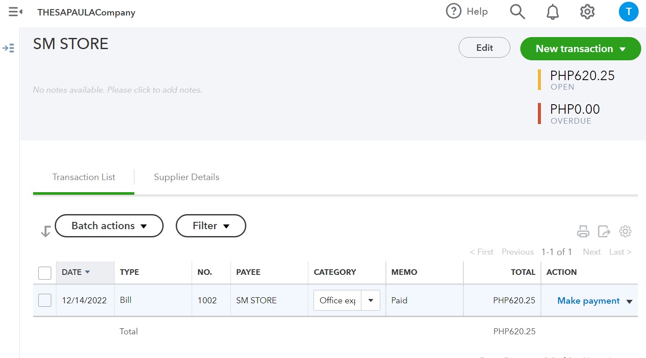This screenshot has width=646, height=358.
Task: Click the Make payment link
Action: (588, 301)
